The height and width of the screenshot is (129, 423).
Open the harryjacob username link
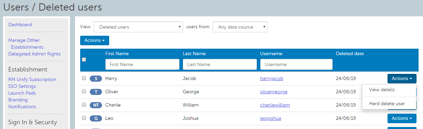click(x=272, y=79)
